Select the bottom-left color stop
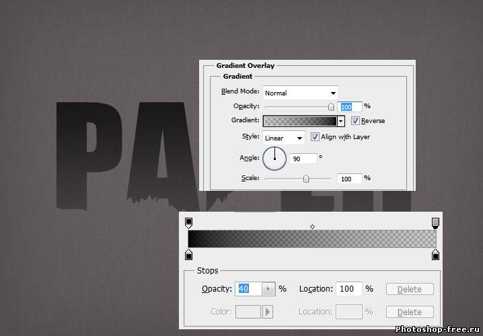 coord(188,254)
